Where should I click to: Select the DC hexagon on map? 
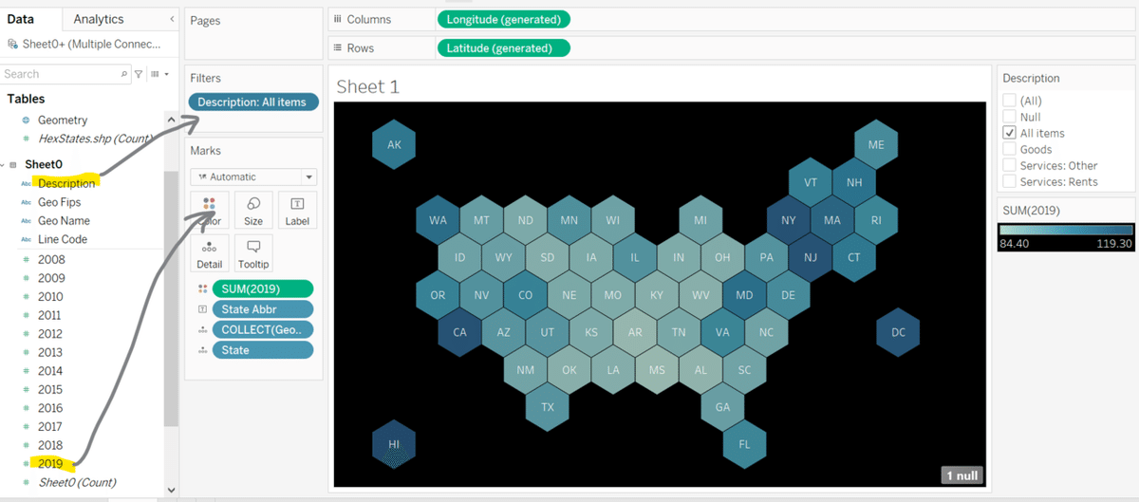898,332
